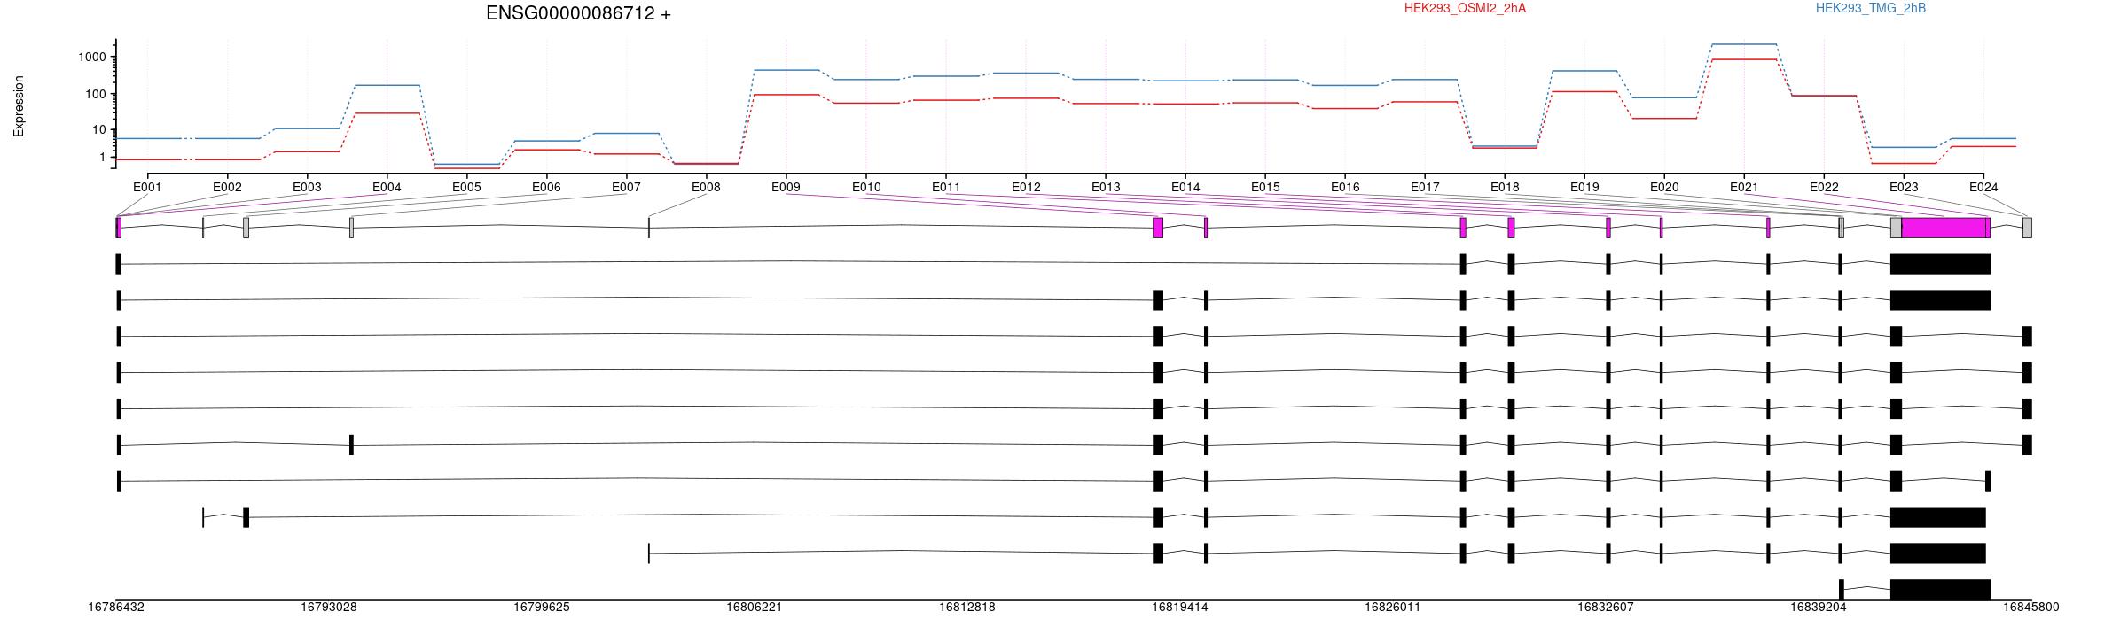Click exon label E006

(x=546, y=187)
